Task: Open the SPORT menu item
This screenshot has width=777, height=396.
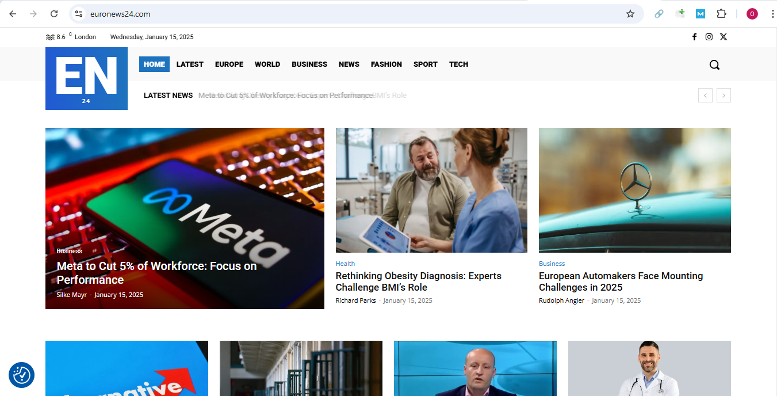Action: pos(426,64)
